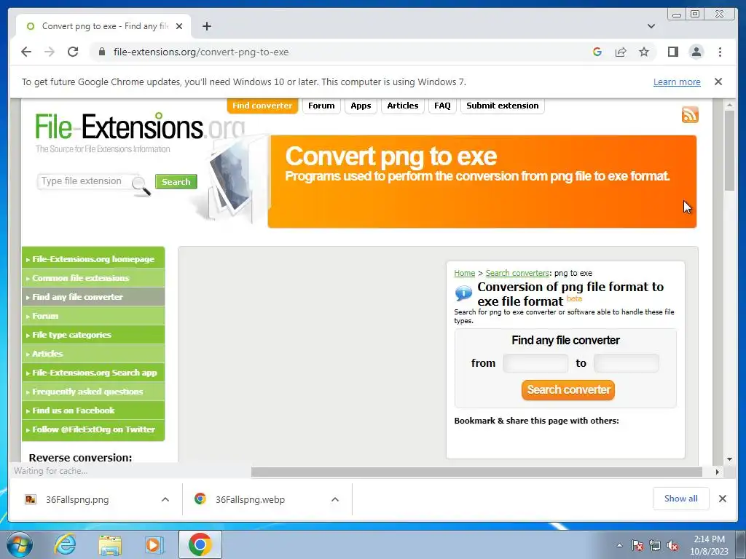Click the scroll down arrow
This screenshot has width=746, height=559.
pos(729,459)
